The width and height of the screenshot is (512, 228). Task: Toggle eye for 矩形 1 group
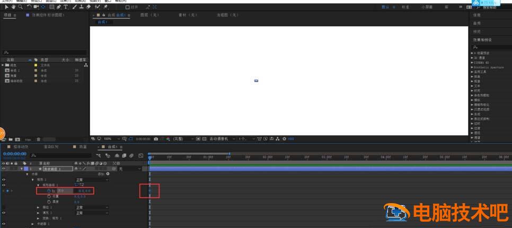click(4, 180)
